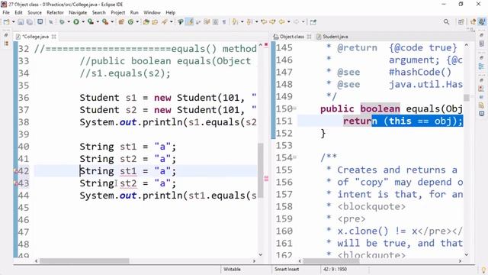488x275 pixels.
Task: Place cursor on line 44 println statement
Action: pos(168,196)
